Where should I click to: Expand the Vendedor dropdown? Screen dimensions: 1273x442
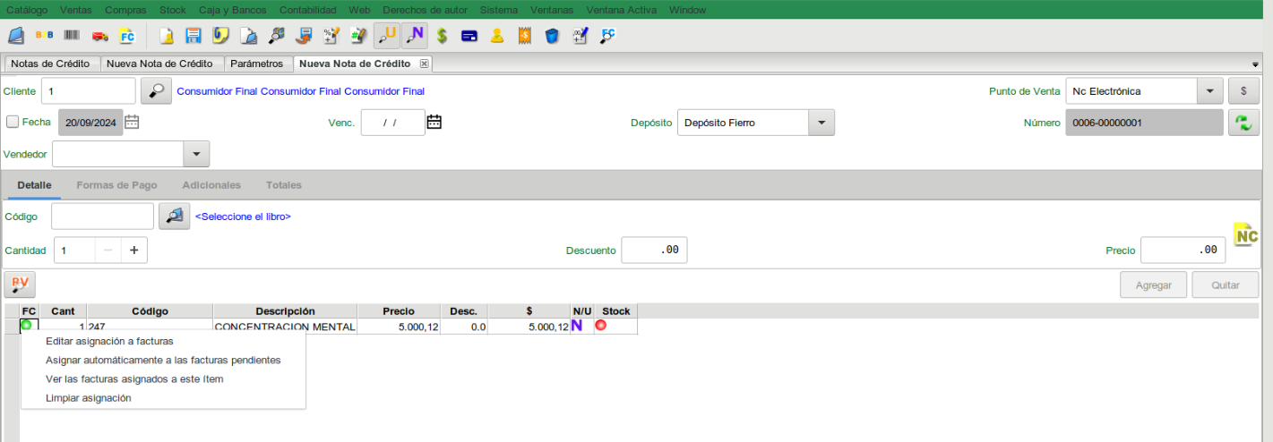(196, 154)
